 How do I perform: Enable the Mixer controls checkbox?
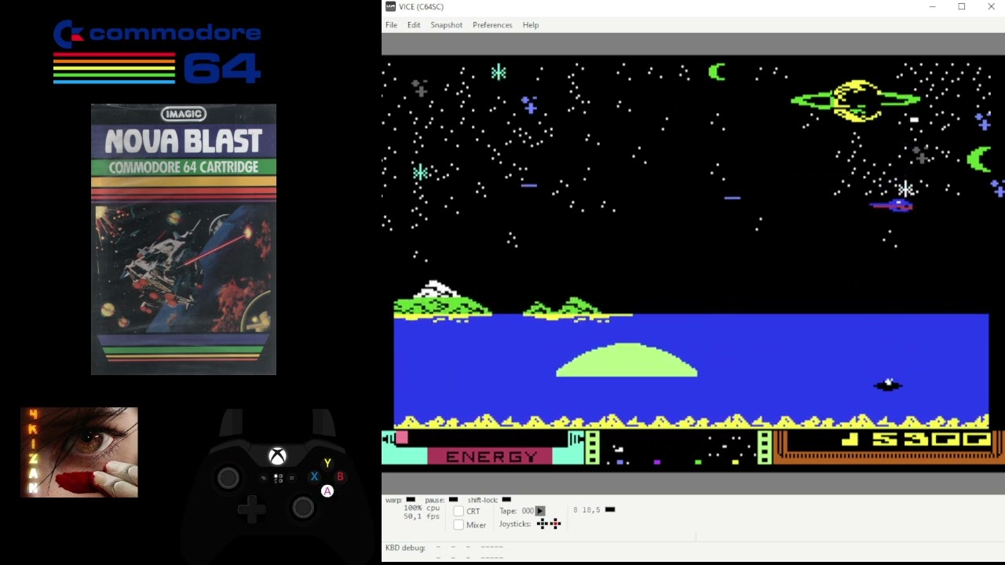(459, 525)
